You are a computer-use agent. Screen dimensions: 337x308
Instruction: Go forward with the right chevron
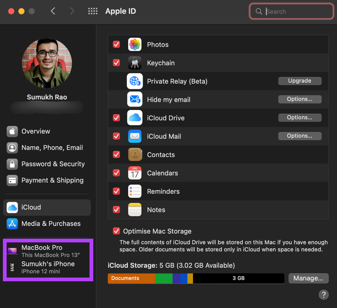click(72, 11)
